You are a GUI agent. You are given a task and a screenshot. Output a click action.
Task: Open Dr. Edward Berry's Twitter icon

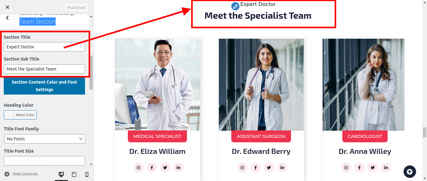tap(269, 168)
